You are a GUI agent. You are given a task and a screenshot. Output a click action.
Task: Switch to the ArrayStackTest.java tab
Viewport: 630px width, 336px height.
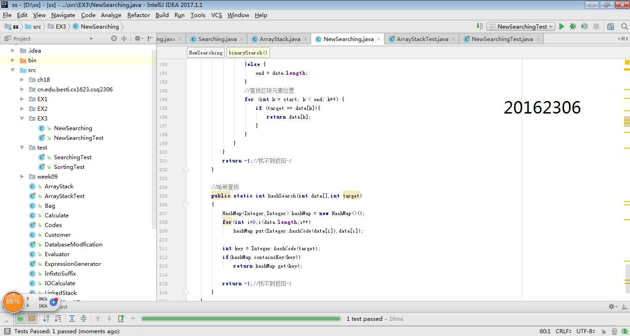pyautogui.click(x=422, y=39)
